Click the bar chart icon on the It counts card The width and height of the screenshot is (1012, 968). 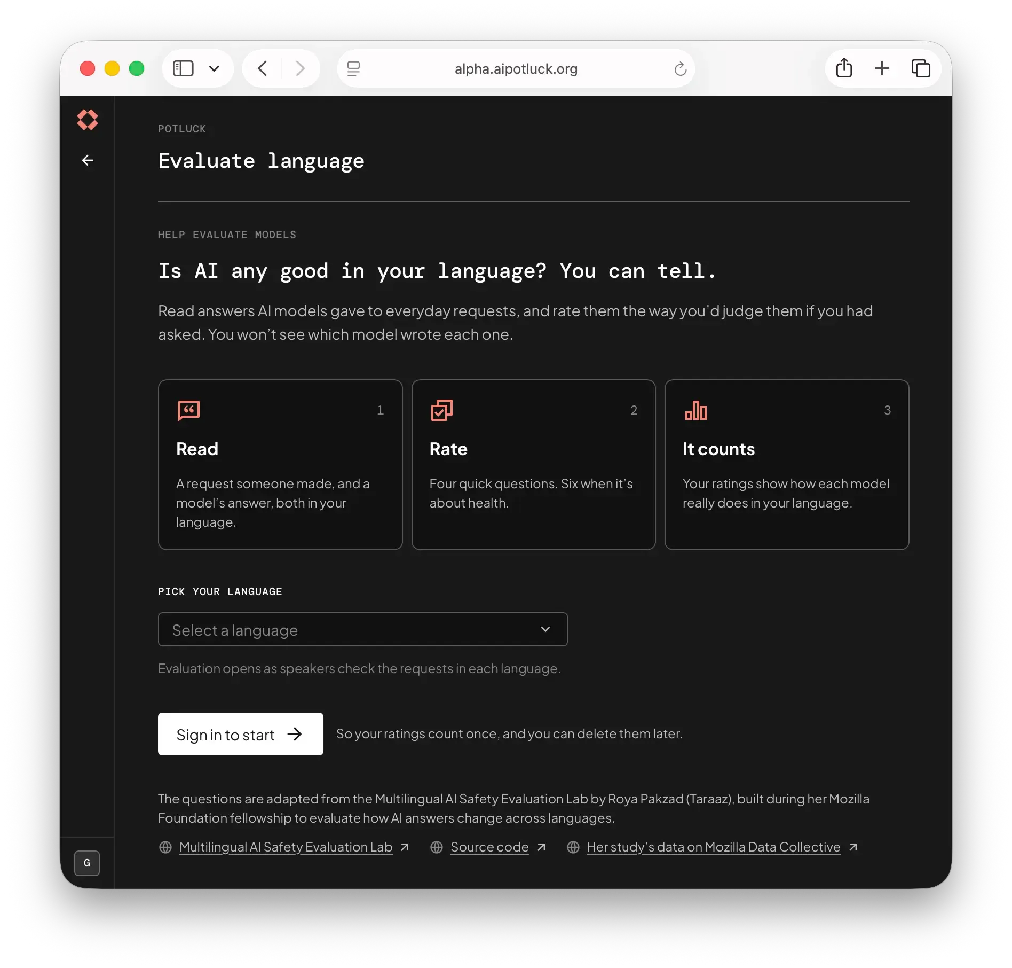[x=695, y=410]
